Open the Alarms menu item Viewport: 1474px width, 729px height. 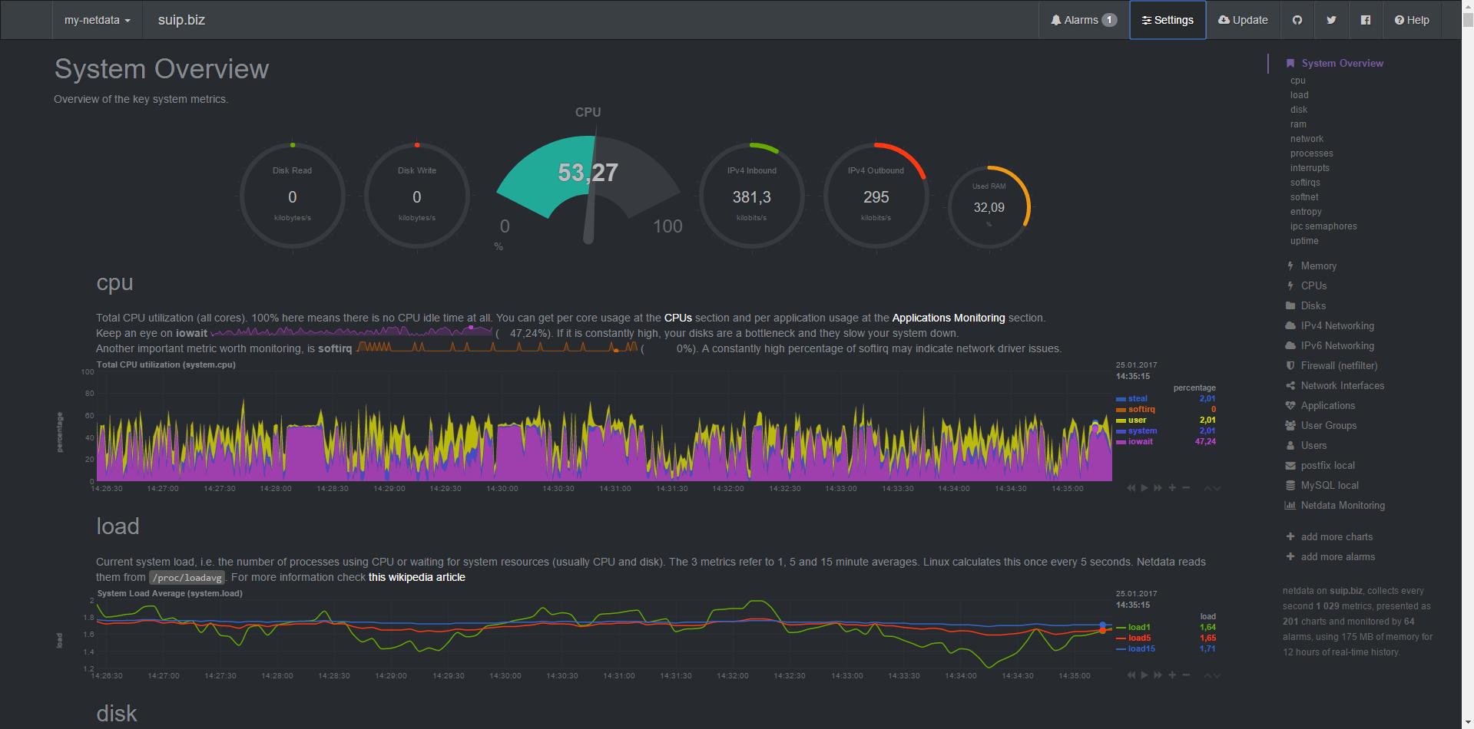tap(1083, 20)
